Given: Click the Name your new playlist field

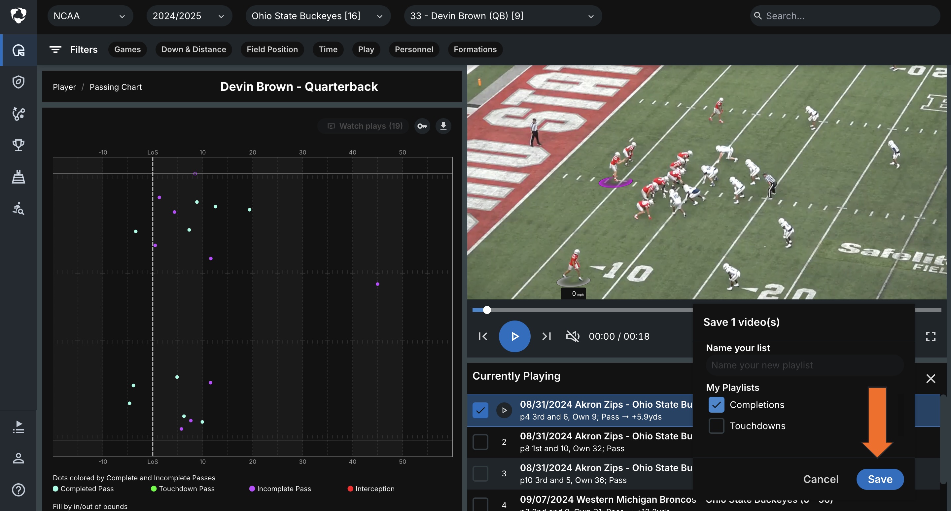Looking at the screenshot, I should 804,365.
